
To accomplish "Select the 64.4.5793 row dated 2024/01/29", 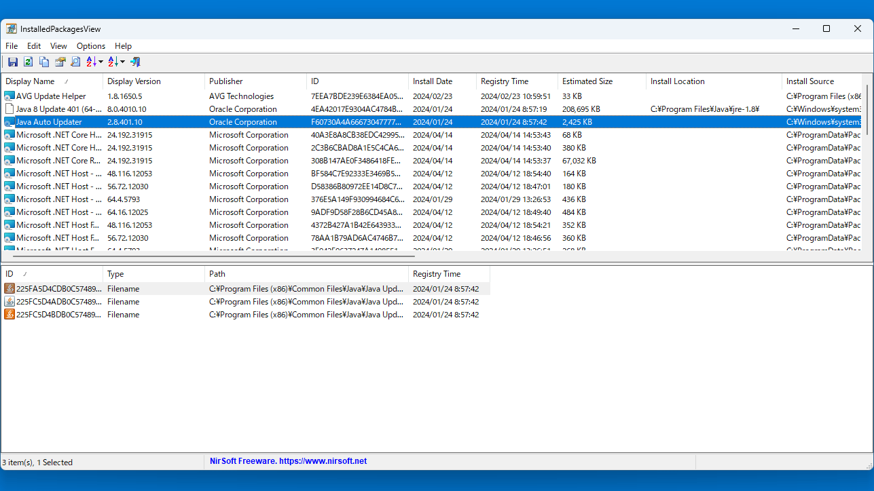I will tap(431, 199).
